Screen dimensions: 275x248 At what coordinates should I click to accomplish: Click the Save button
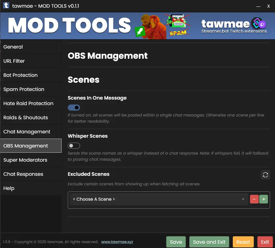176,242
